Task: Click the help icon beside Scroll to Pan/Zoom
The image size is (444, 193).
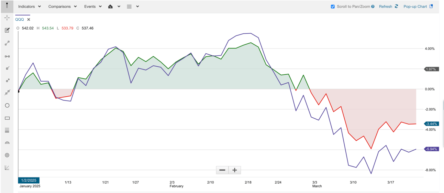Action: 373,7
